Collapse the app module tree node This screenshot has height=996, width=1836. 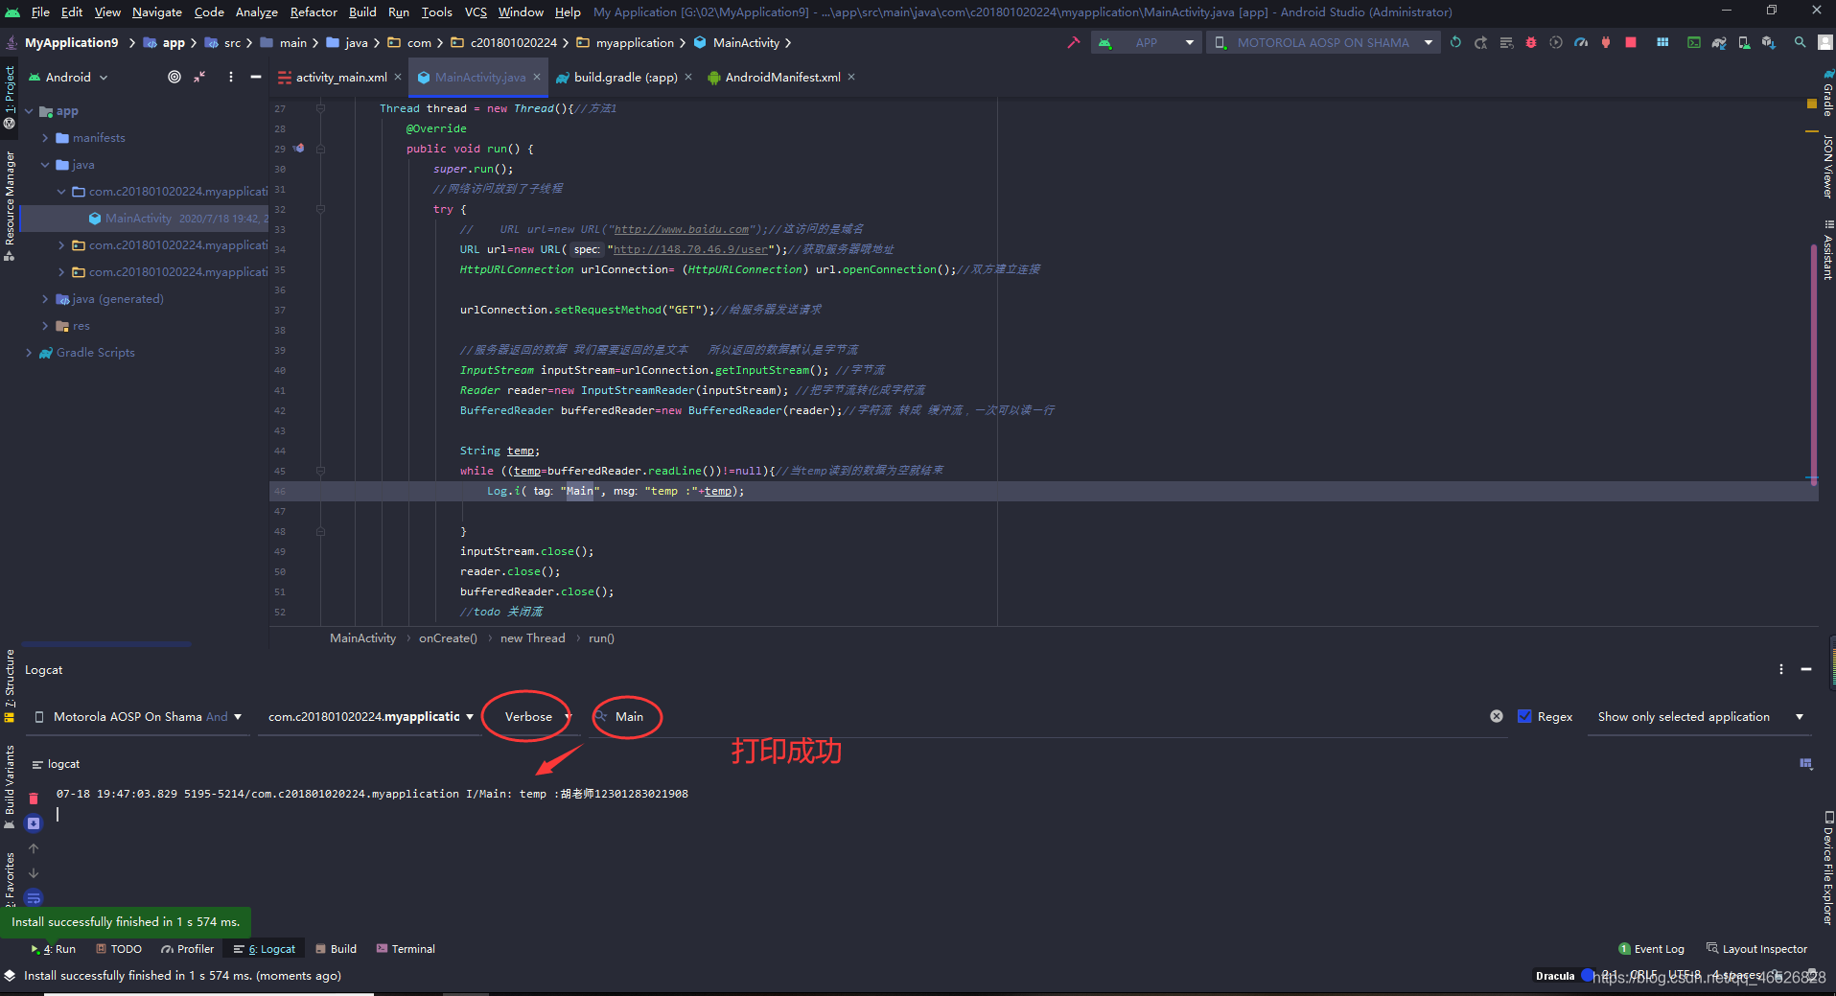click(29, 111)
